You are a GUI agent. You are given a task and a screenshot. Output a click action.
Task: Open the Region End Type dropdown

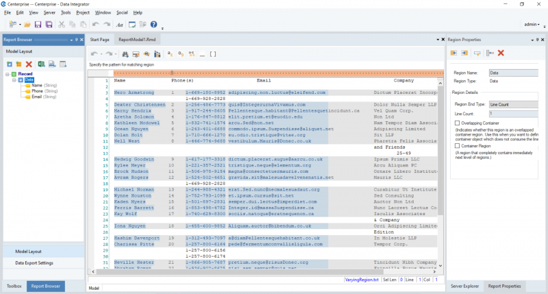tap(514, 104)
